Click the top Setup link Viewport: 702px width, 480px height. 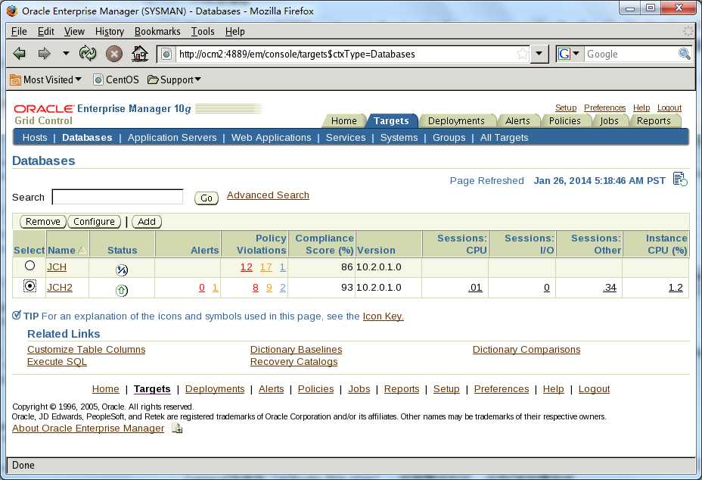[x=566, y=108]
